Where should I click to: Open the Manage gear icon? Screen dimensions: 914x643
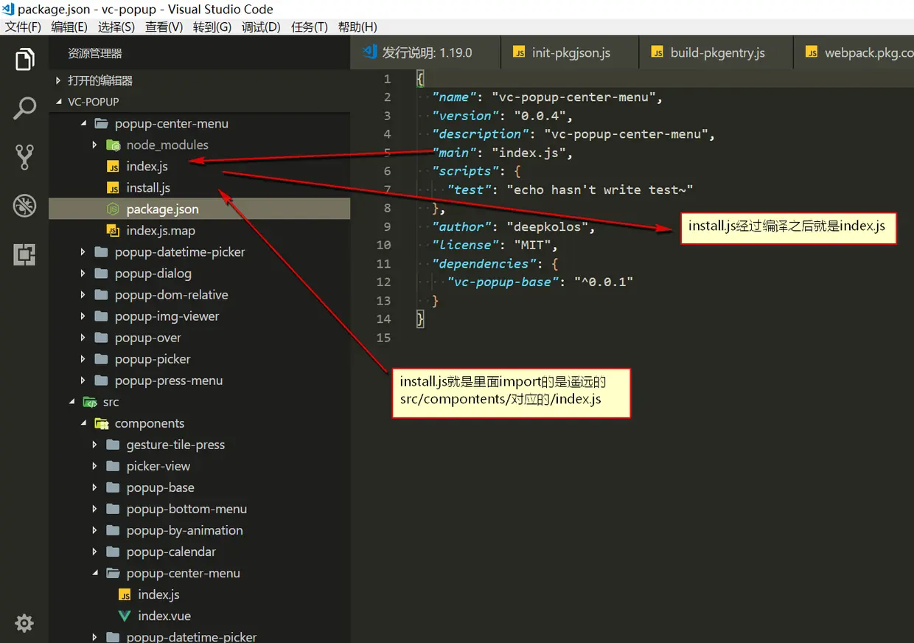(24, 623)
